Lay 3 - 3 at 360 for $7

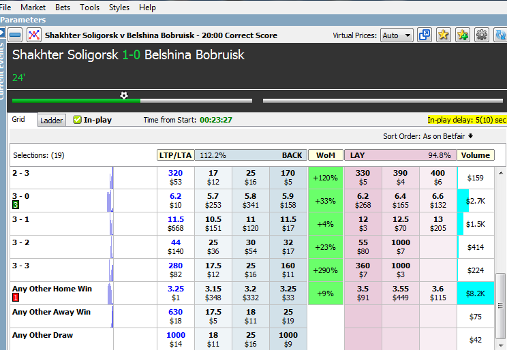coord(363,270)
